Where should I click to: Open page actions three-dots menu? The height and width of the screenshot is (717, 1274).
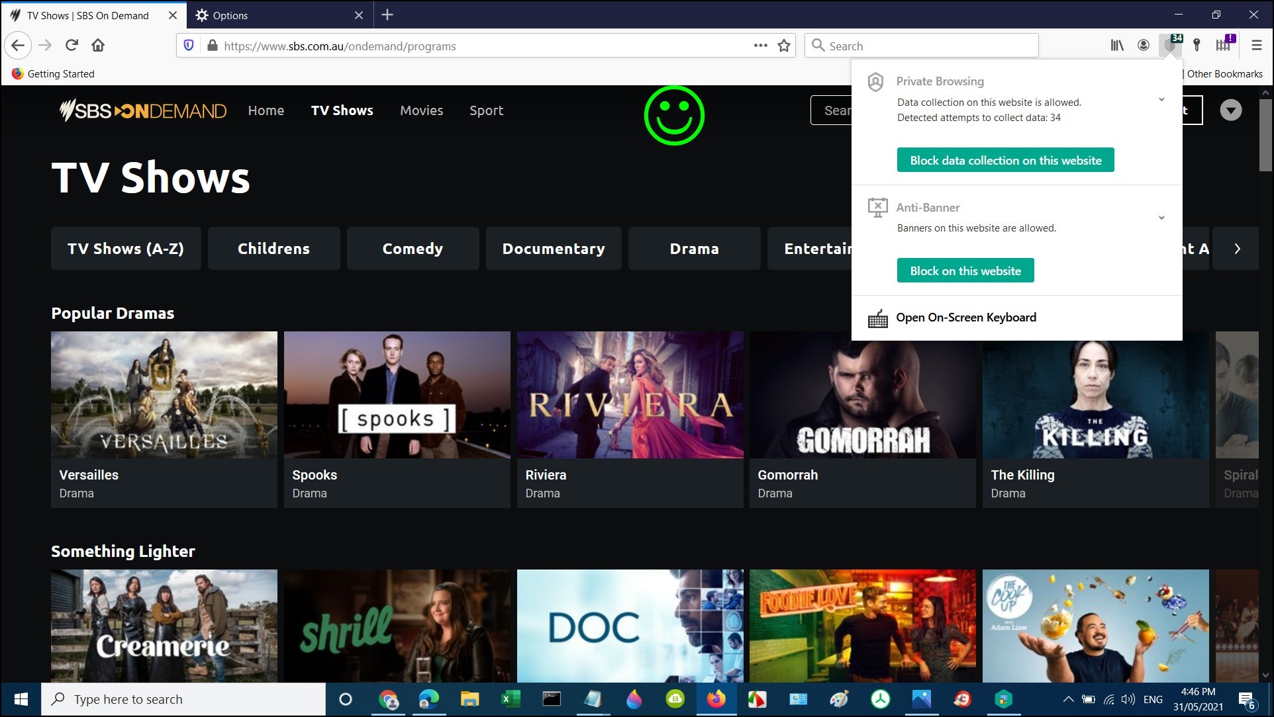tap(760, 46)
